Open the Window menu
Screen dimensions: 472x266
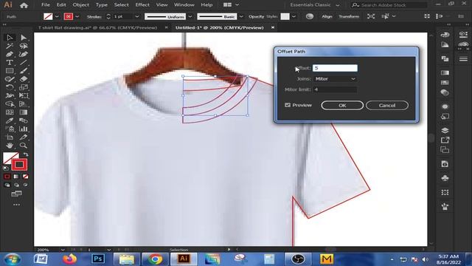coord(184,5)
